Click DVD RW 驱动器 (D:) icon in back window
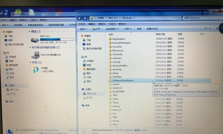 tap(35, 55)
